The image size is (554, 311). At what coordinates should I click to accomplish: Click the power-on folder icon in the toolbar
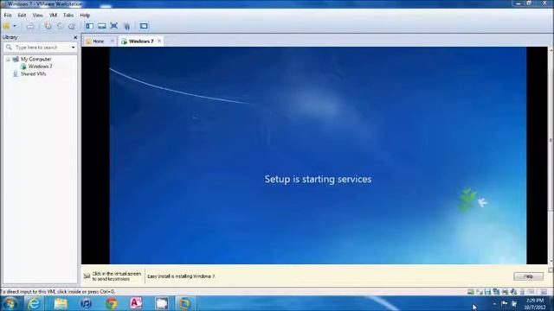[6, 26]
